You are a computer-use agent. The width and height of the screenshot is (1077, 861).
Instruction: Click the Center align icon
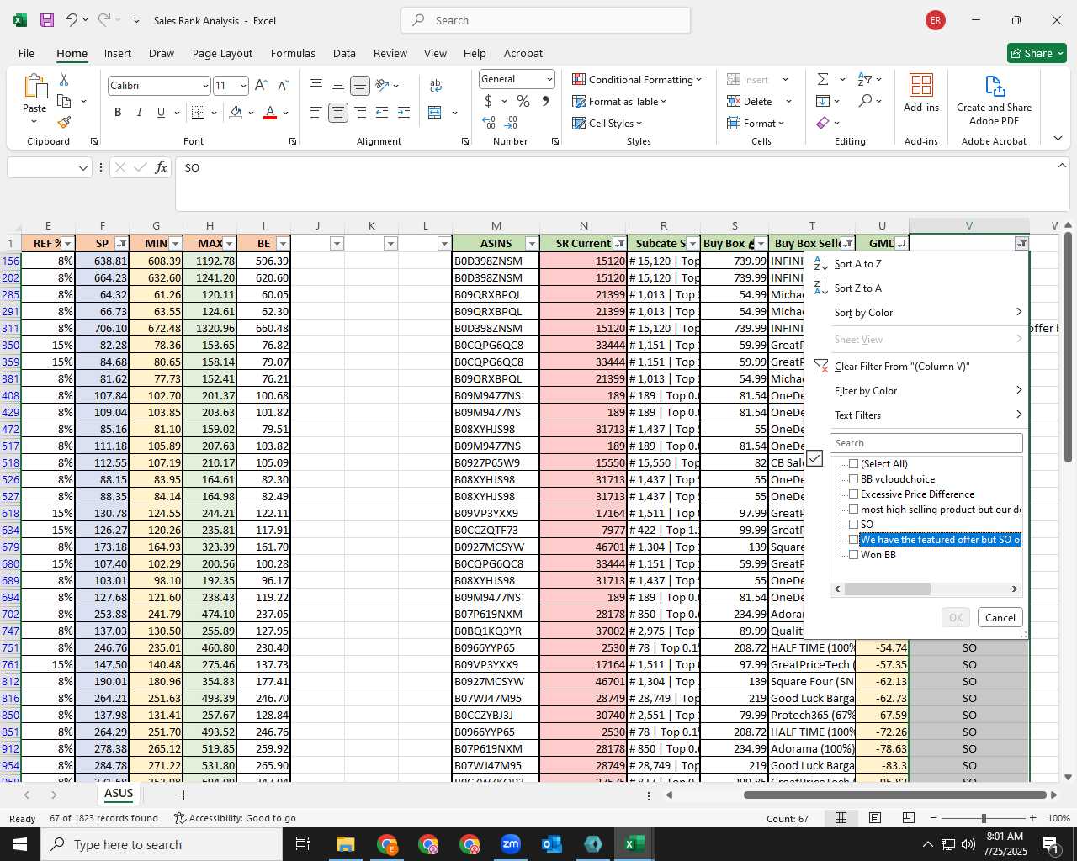338,112
